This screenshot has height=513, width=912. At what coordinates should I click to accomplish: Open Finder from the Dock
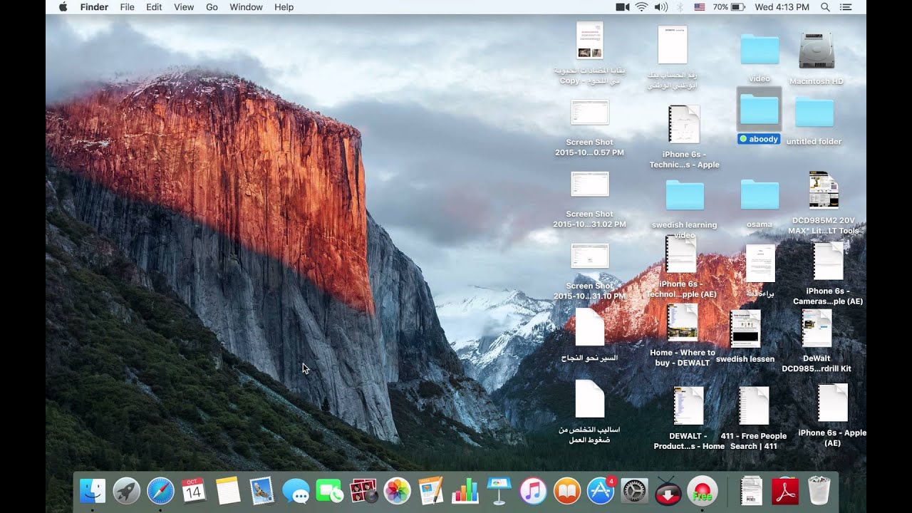tap(93, 491)
